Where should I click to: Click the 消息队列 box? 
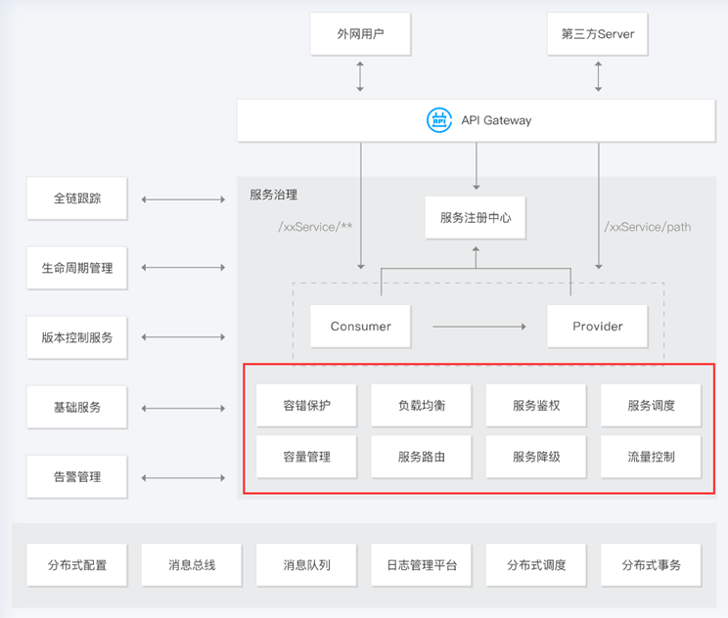click(x=306, y=565)
